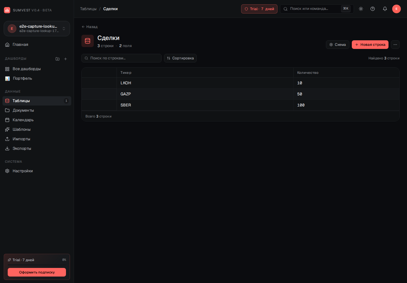Open notifications bell icon
Viewport: 407px width, 283px height.
[385, 9]
